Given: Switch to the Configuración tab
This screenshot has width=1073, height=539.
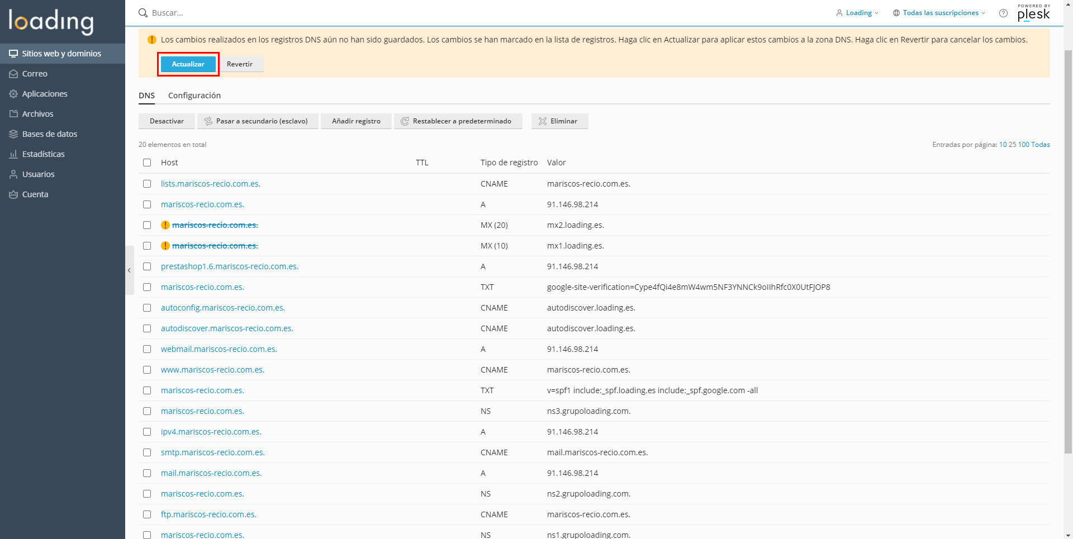Looking at the screenshot, I should tap(194, 96).
